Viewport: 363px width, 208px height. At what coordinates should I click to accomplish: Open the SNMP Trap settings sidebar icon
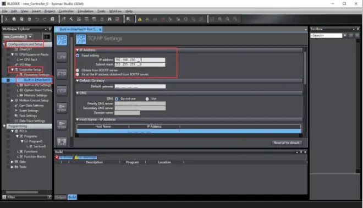pyautogui.click(x=62, y=125)
